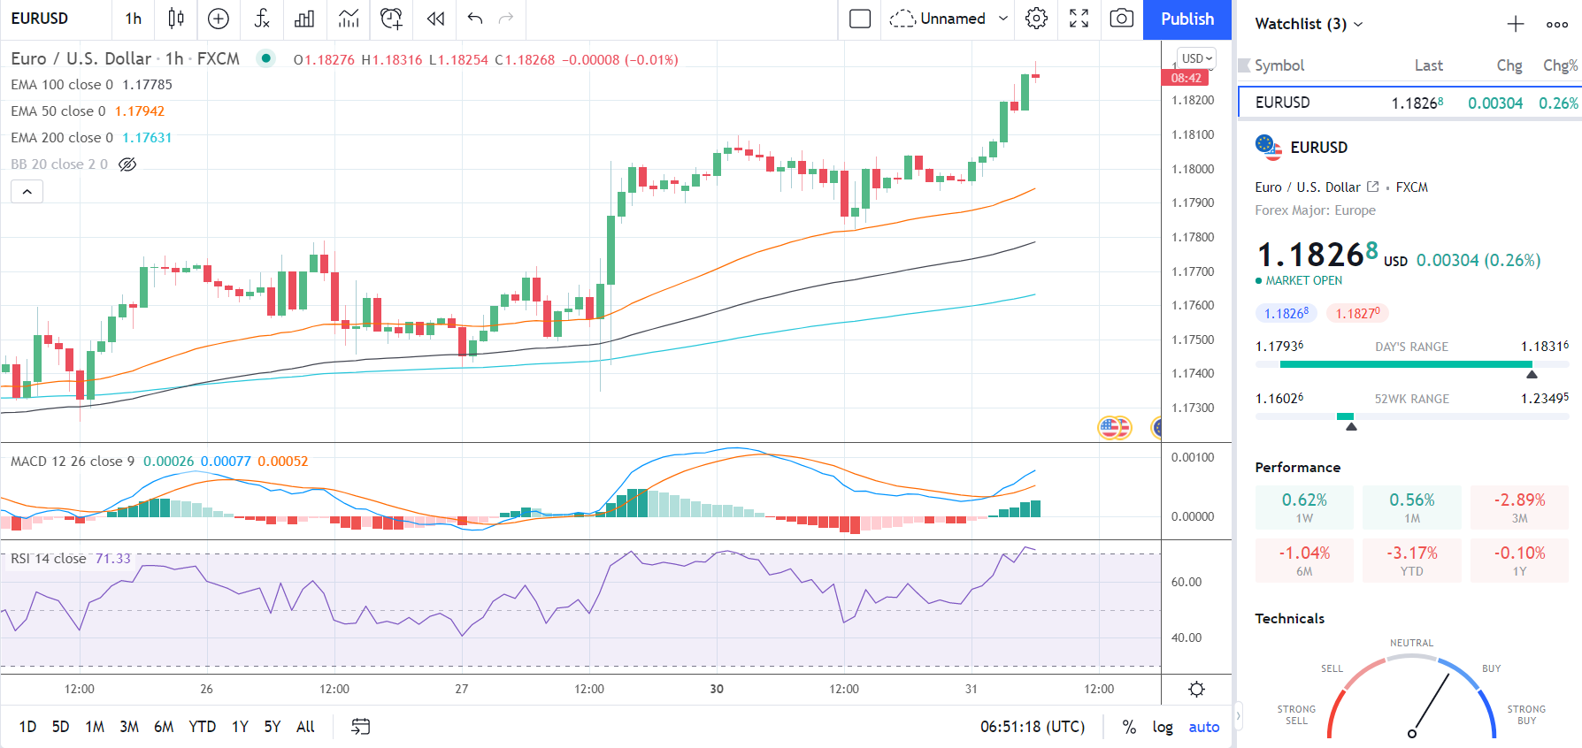Select the 6M range tab
Viewport: 1582px width, 748px height.
pos(164,727)
